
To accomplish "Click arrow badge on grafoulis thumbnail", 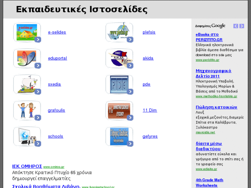I will 38,118.
